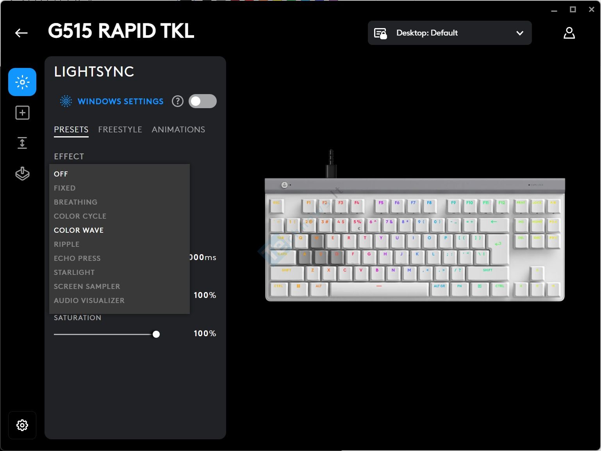Choose BREATHING from the effect list

point(76,202)
